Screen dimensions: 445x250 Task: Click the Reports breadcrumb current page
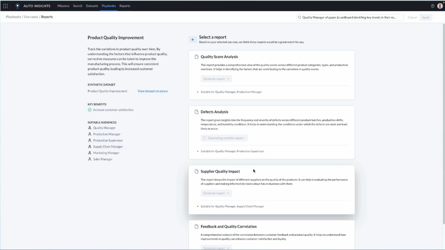(x=47, y=17)
